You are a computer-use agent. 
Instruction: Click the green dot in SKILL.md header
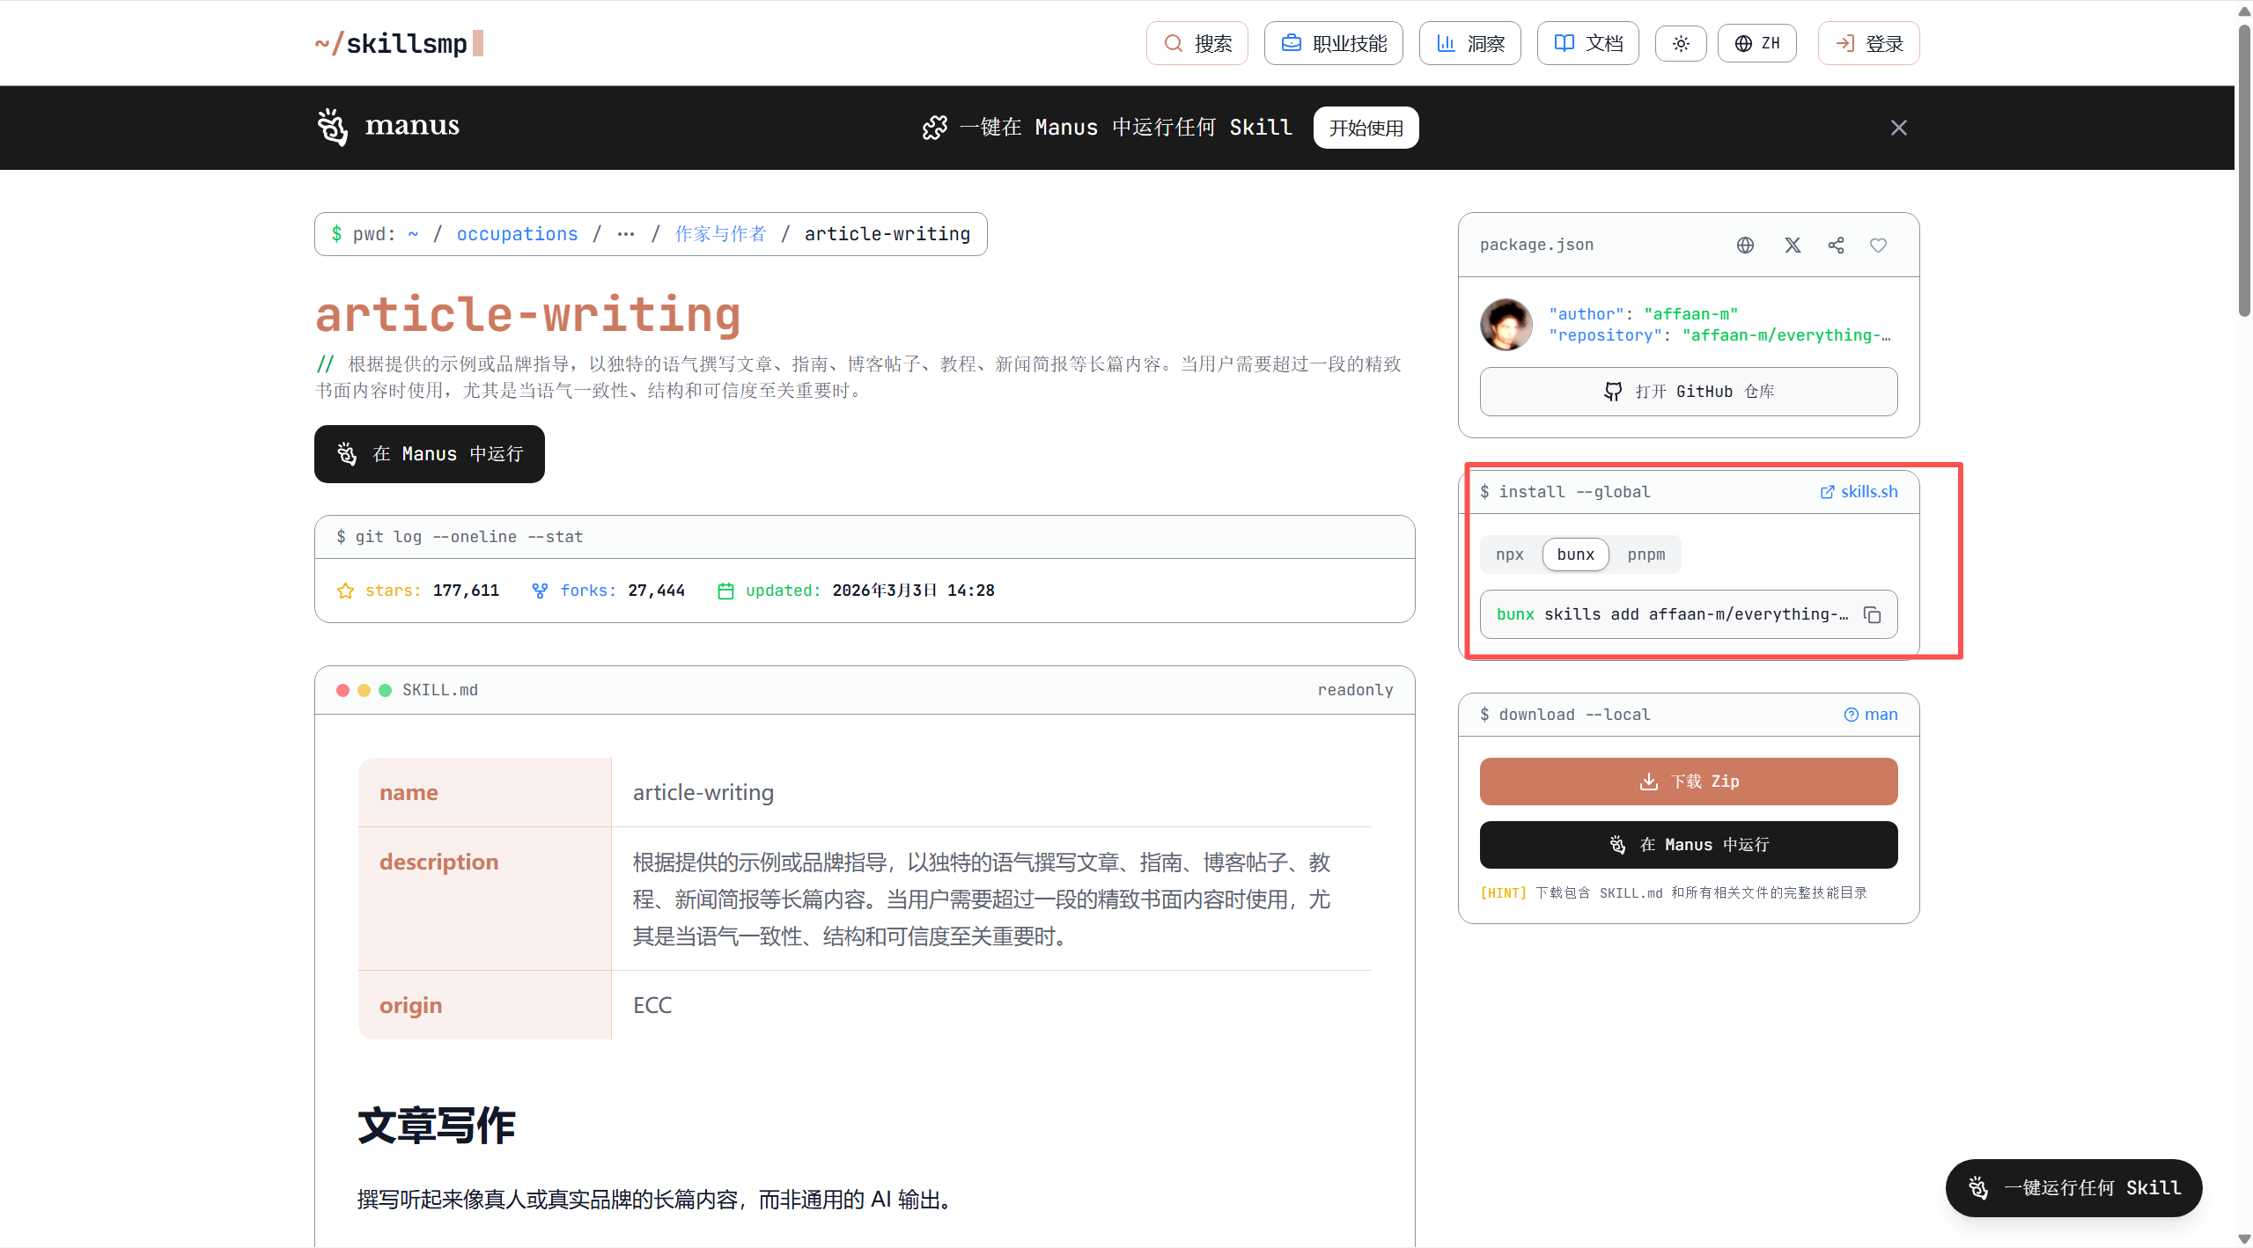click(385, 690)
